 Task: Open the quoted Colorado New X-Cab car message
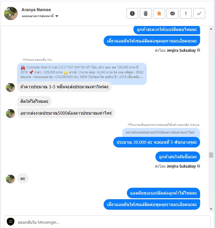pyautogui.click(x=82, y=72)
